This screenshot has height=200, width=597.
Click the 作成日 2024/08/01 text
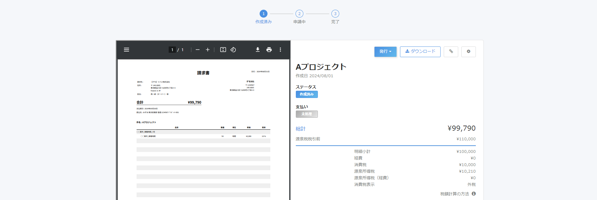(314, 76)
